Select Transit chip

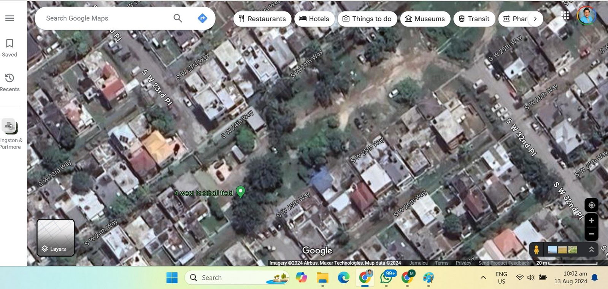(x=474, y=19)
